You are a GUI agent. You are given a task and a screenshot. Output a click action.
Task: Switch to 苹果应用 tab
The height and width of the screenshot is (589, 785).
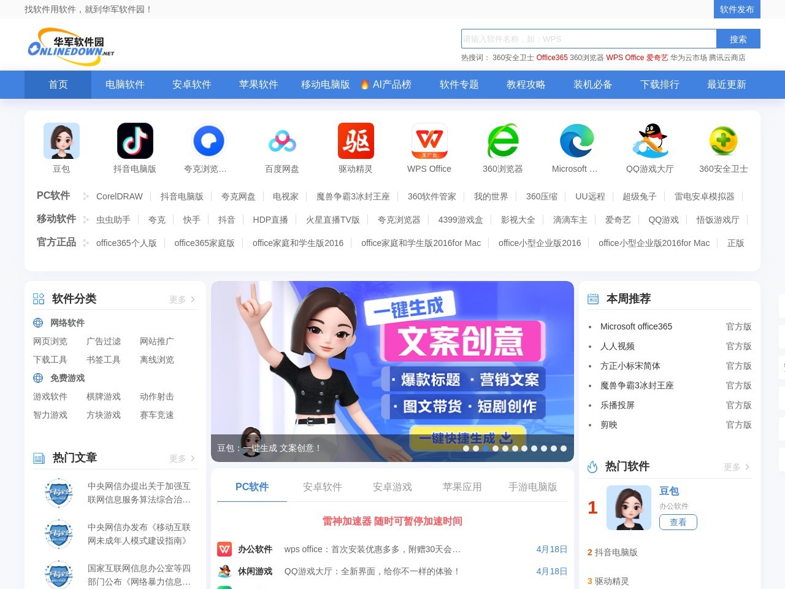click(462, 487)
